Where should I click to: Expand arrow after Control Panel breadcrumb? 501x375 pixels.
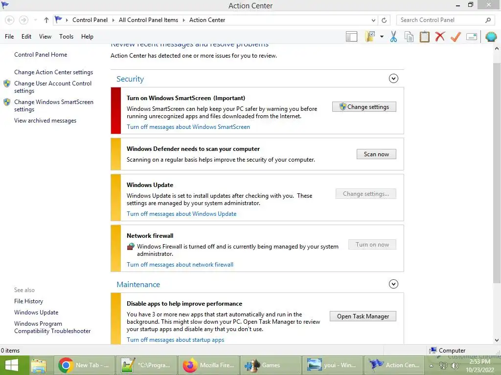click(x=113, y=20)
